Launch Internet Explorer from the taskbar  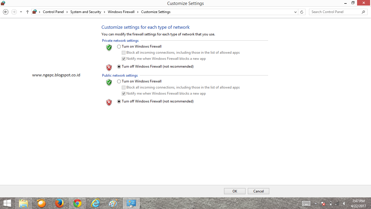(x=95, y=203)
